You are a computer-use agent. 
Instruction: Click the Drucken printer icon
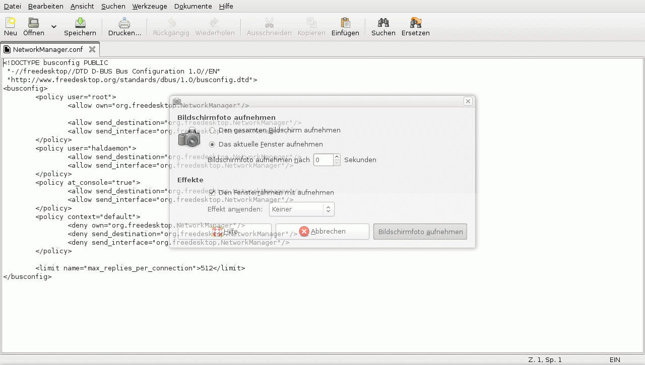(x=124, y=23)
